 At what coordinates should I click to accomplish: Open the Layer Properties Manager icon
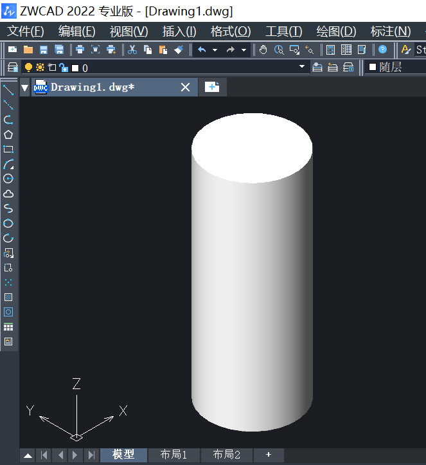pyautogui.click(x=13, y=68)
